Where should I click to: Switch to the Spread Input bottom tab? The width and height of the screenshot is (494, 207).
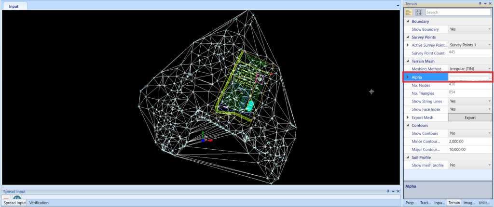[14, 203]
